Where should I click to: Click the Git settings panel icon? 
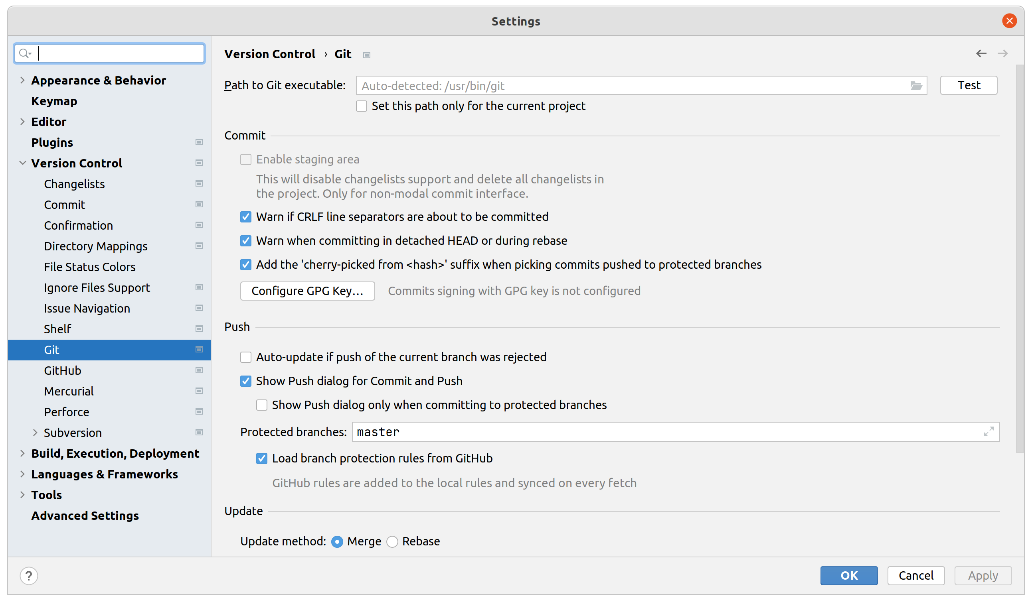coord(200,349)
